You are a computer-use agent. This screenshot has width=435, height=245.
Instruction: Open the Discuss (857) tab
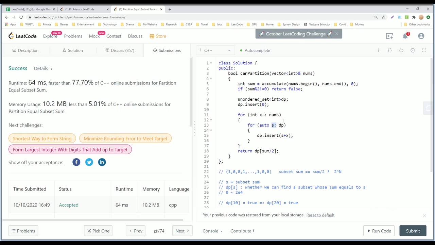[x=120, y=50]
